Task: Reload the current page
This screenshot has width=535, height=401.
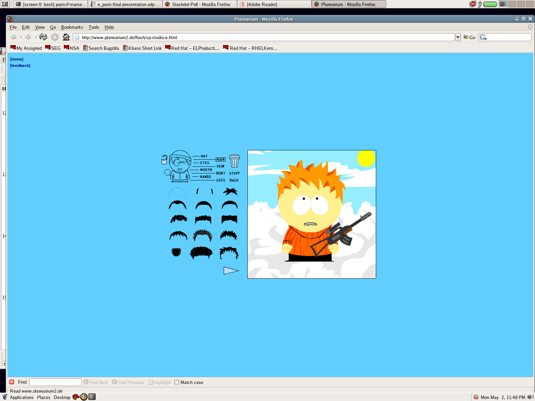Action: [x=43, y=37]
